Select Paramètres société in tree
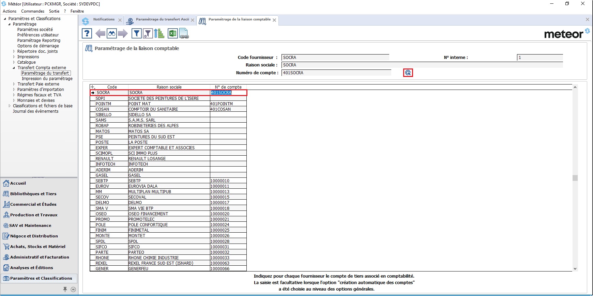This screenshot has width=593, height=296. (35, 30)
